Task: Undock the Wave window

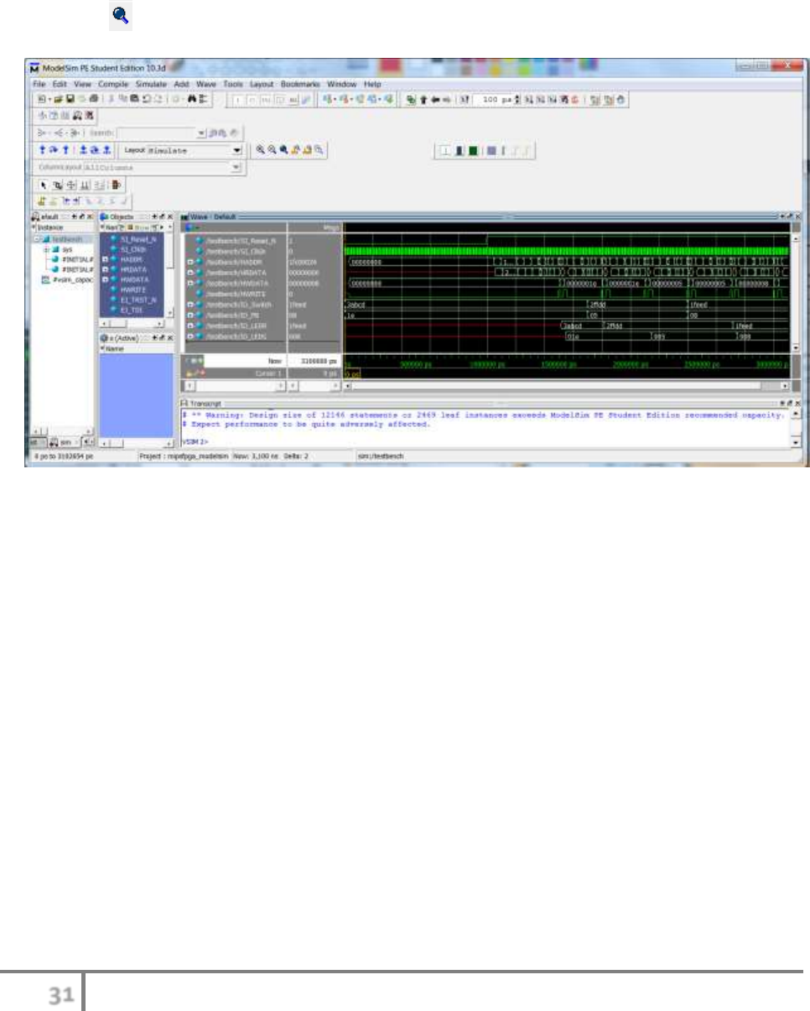Action: [x=792, y=216]
